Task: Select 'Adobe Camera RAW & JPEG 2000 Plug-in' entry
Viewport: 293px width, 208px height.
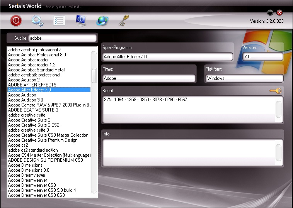Action: [x=49, y=105]
